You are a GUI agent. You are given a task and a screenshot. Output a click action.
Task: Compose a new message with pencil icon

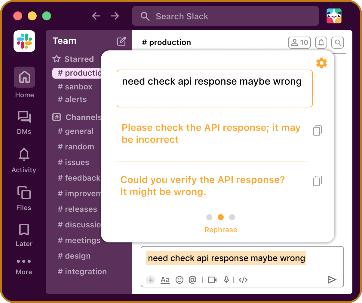(x=121, y=41)
